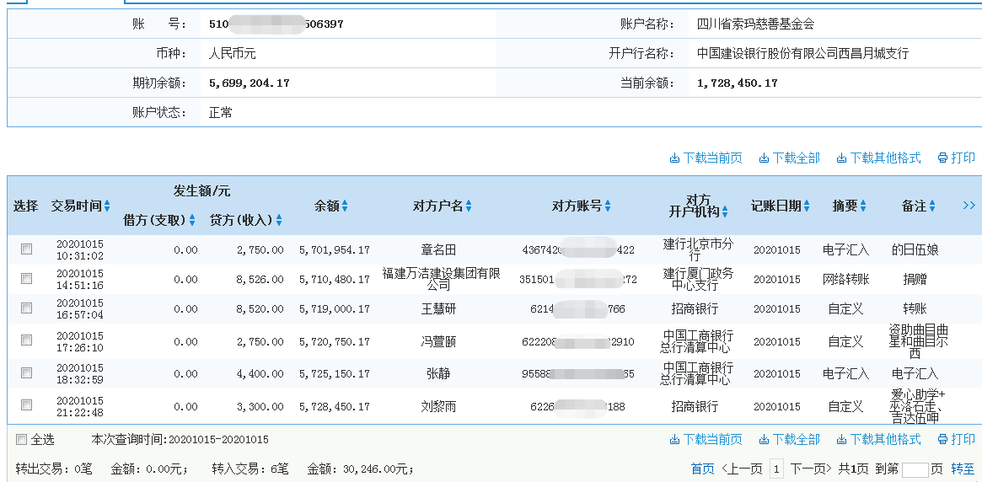
Task: Click currency value 人民币元
Action: 233,54
